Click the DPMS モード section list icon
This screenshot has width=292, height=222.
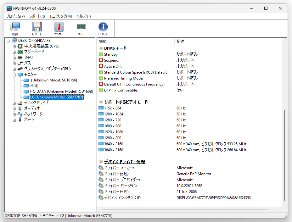pos(101,48)
